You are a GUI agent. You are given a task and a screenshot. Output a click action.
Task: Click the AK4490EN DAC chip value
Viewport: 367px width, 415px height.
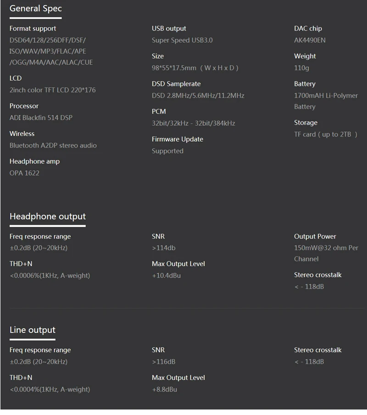pos(310,40)
